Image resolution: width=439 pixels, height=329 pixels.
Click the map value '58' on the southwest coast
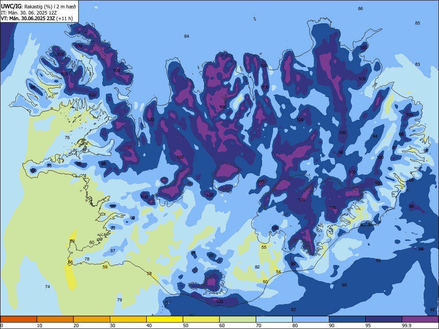click(x=149, y=274)
